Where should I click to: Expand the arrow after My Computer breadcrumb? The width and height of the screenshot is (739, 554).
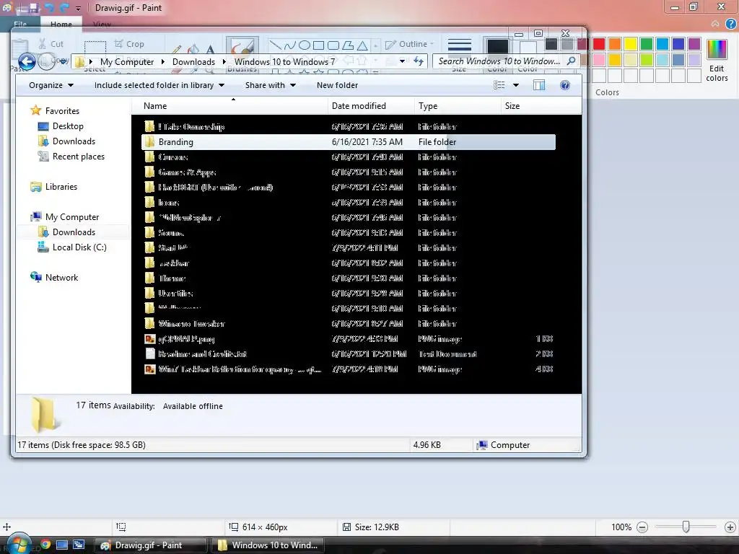click(x=162, y=62)
